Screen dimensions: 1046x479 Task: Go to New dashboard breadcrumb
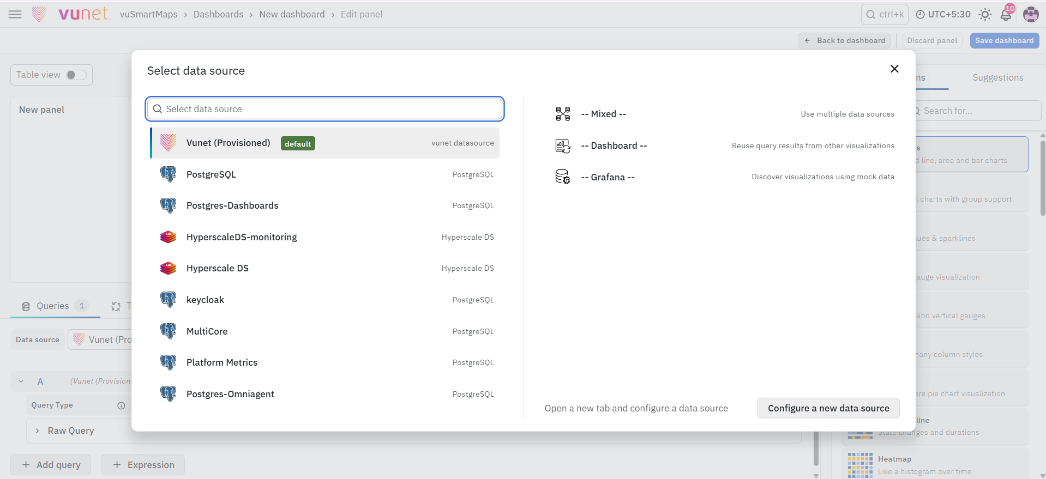pyautogui.click(x=292, y=14)
